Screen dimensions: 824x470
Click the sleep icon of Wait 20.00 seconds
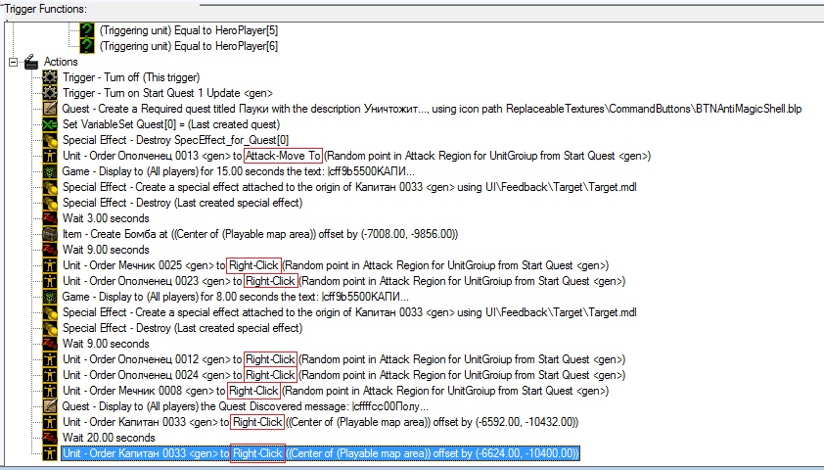(x=50, y=438)
